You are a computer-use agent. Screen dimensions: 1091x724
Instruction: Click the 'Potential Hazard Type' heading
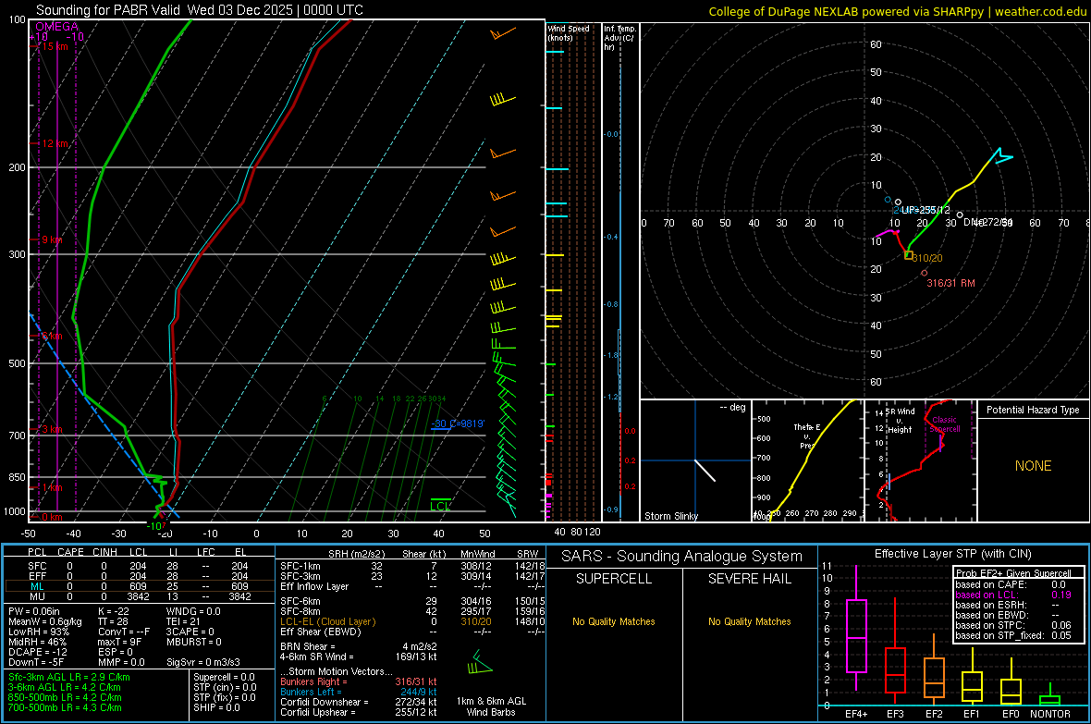[x=1033, y=410]
